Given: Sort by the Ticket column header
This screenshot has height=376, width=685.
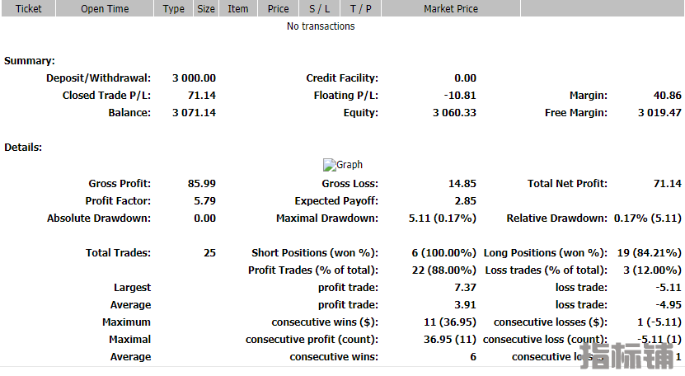Looking at the screenshot, I should 29,9.
